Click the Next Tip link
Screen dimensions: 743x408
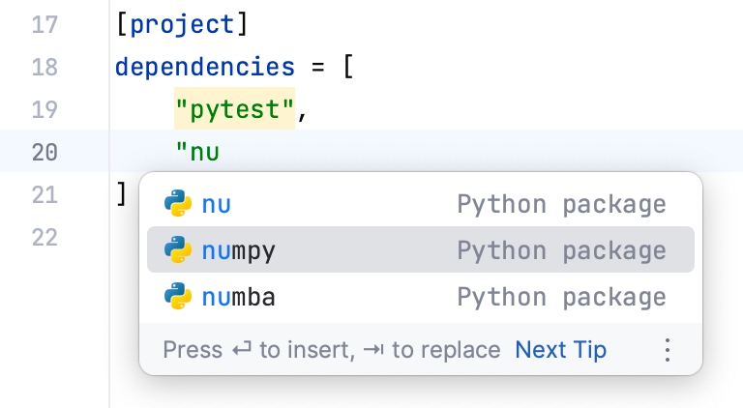(561, 350)
